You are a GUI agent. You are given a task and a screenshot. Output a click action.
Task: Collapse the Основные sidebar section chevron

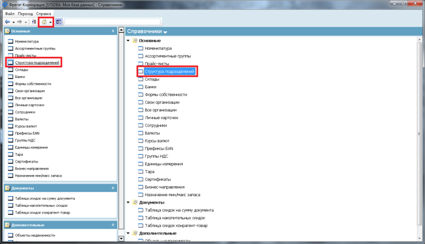pos(113,31)
